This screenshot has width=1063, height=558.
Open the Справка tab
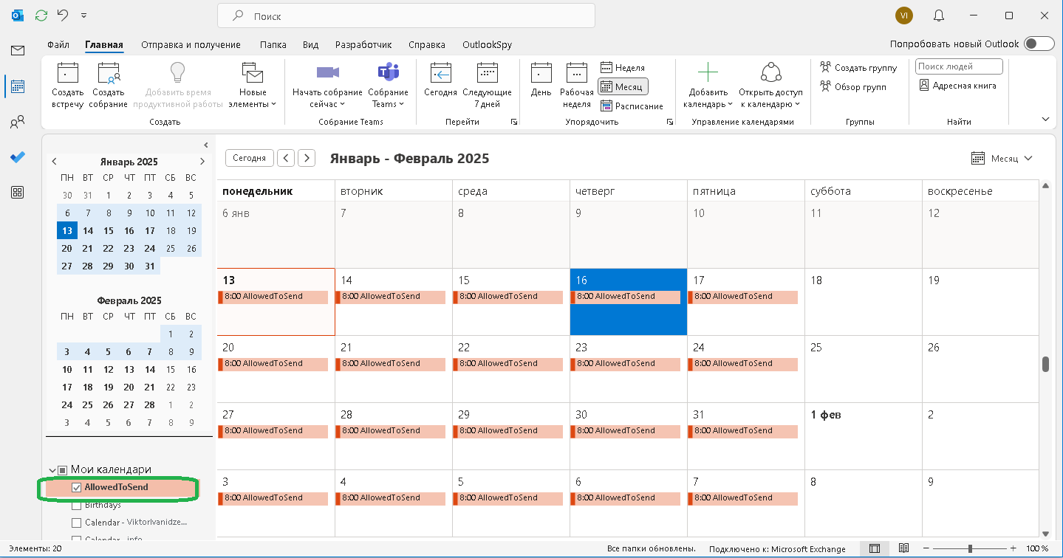(427, 44)
